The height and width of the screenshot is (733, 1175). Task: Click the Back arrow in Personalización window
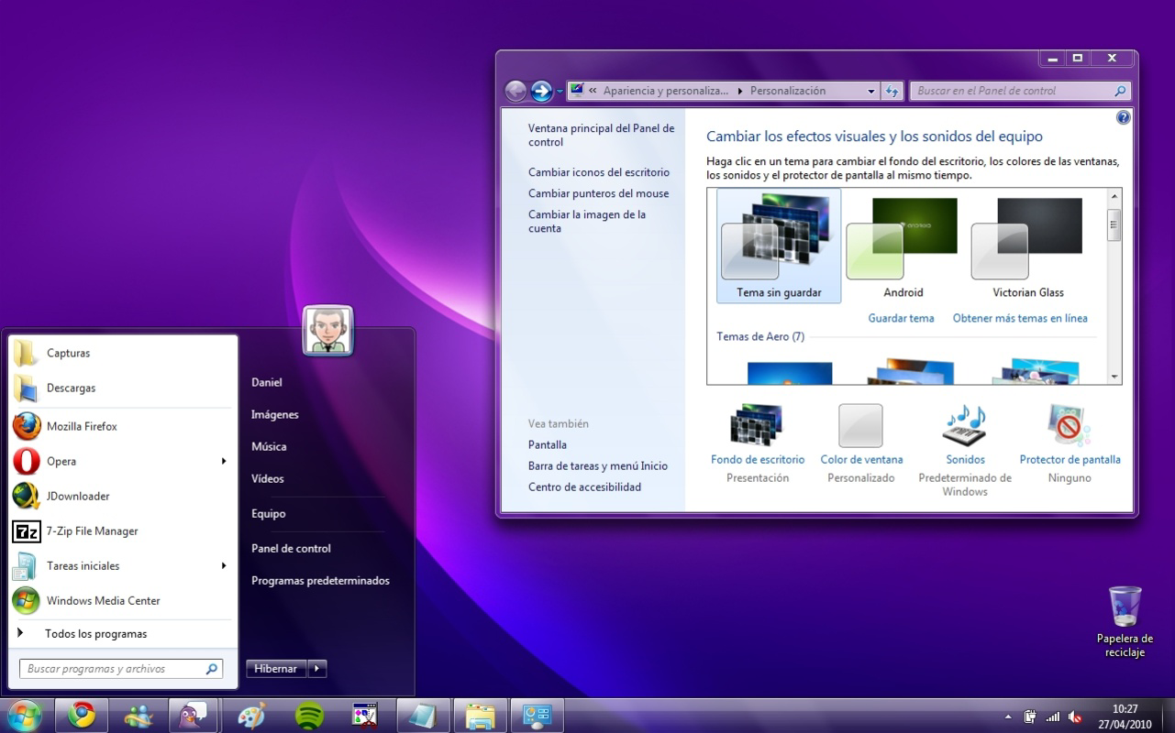click(516, 91)
